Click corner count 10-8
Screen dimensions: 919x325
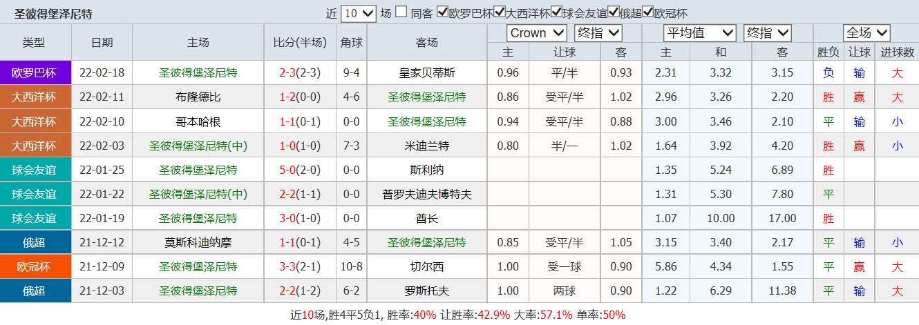pyautogui.click(x=351, y=266)
